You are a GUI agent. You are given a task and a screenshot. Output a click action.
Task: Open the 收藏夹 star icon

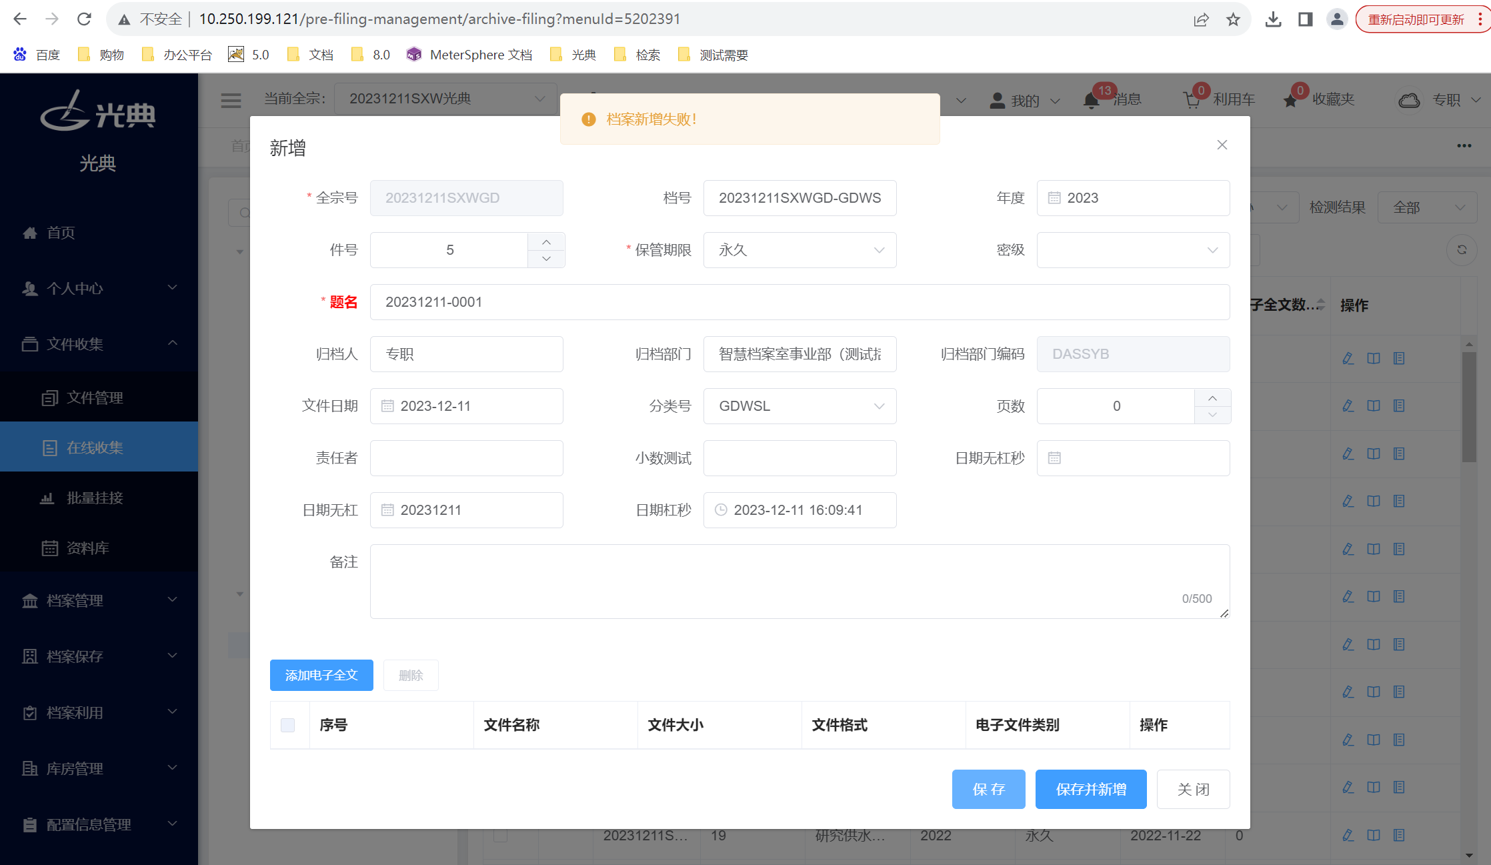click(1290, 100)
